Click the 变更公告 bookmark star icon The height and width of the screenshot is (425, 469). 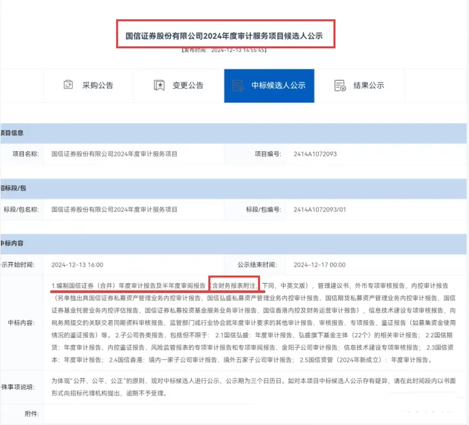coord(159,86)
